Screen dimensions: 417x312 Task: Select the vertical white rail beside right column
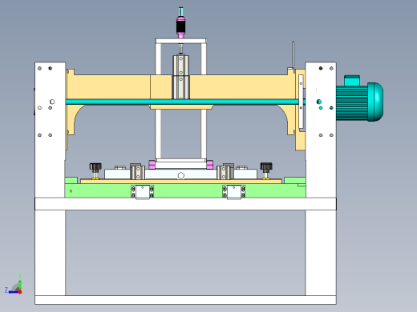tap(301, 102)
